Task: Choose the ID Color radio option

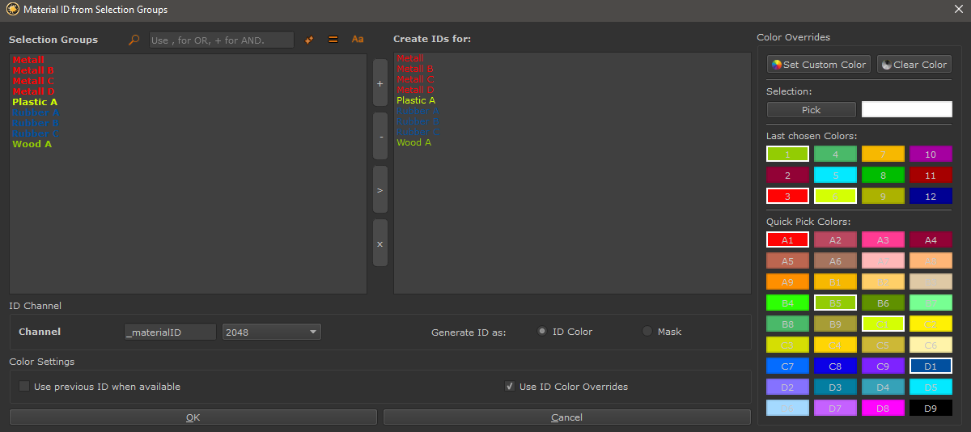Action: 542,332
